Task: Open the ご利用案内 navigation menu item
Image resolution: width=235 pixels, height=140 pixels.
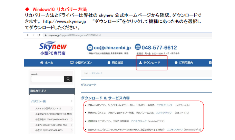Action: [188, 63]
